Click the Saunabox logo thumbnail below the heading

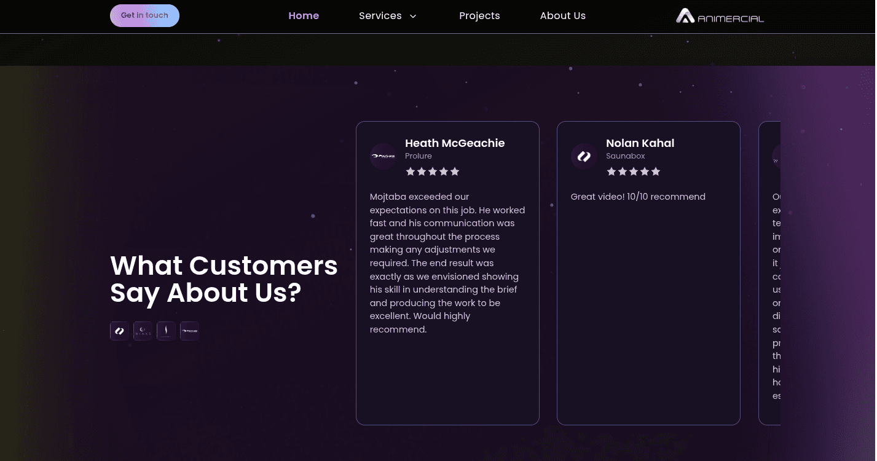click(x=119, y=331)
